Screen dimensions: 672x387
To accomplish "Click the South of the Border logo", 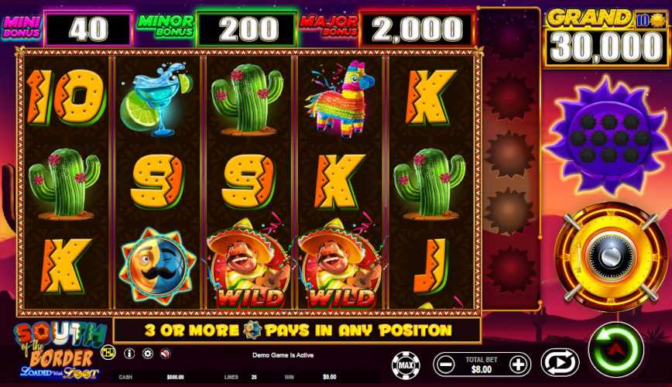I will (59, 350).
